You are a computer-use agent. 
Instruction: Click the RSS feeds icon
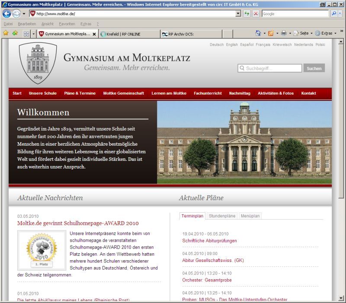271,33
